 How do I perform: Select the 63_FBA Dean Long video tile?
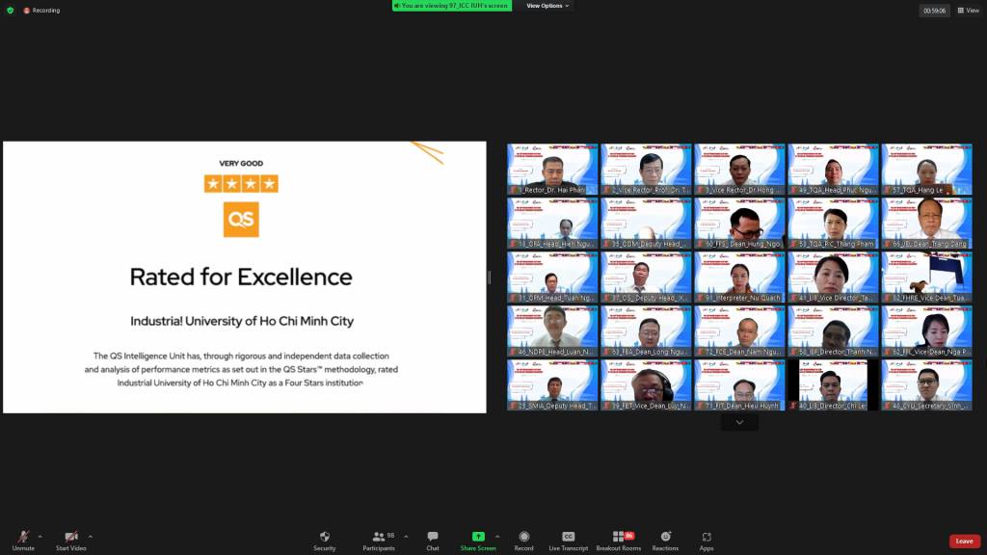[x=646, y=331]
